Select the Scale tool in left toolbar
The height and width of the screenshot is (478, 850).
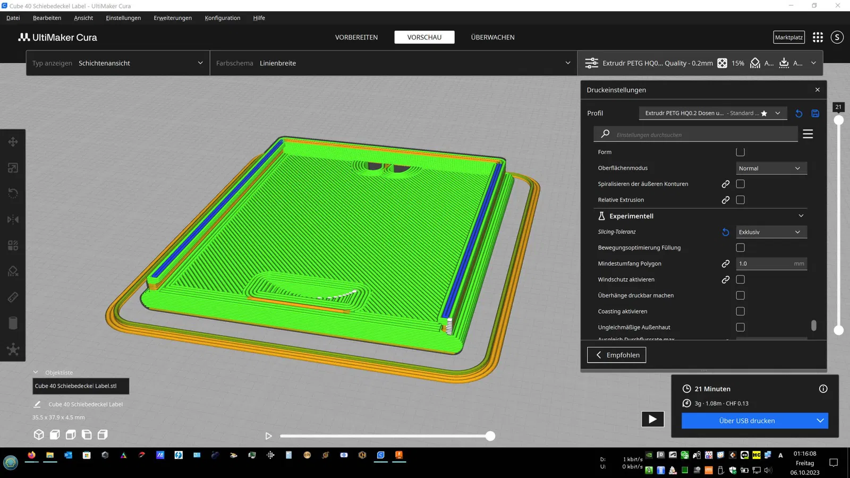[x=13, y=168]
